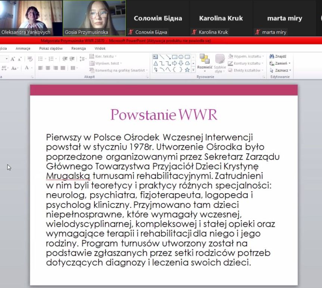Viewport: 322px width, 288px height.
Task: Click the underlined word Mrugalską
Action: pyautogui.click(x=68, y=176)
